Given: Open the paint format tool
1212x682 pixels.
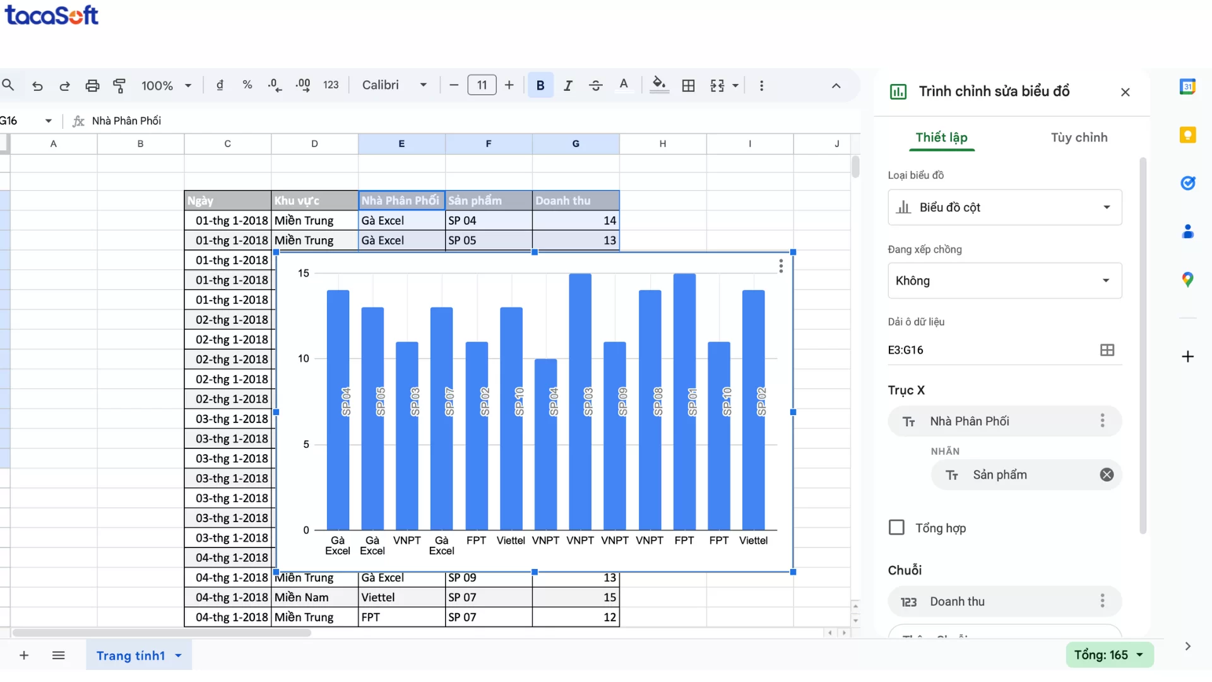Looking at the screenshot, I should coord(119,85).
